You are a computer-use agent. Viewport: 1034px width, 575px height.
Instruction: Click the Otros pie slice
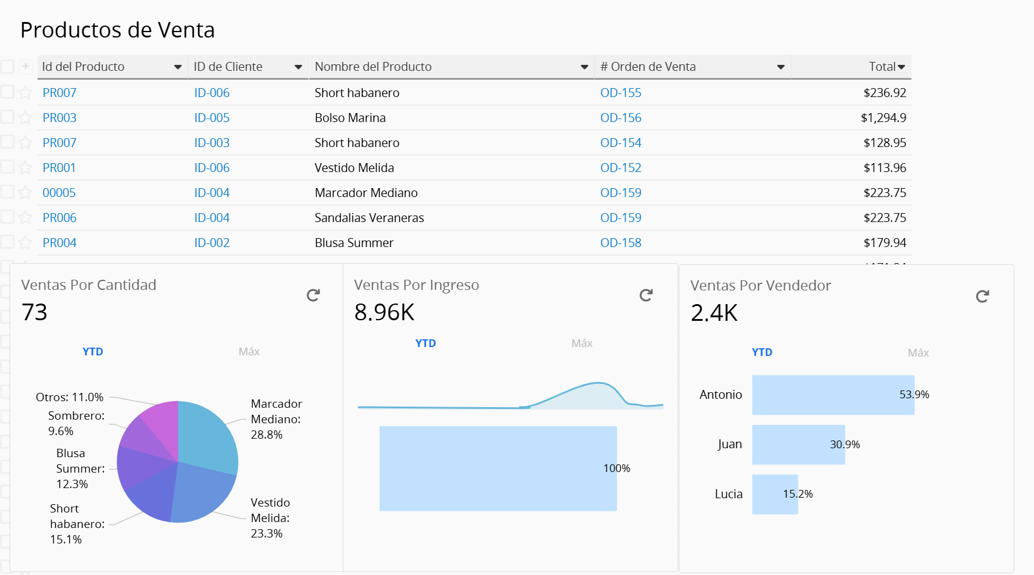click(164, 426)
